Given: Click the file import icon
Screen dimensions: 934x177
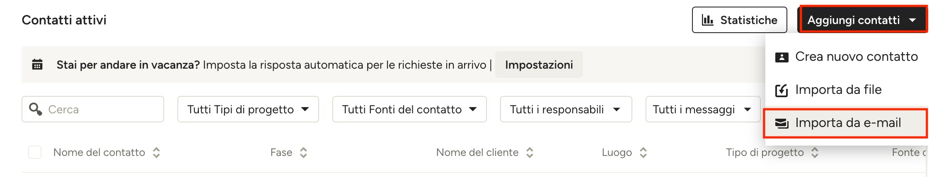Looking at the screenshot, I should 782,90.
